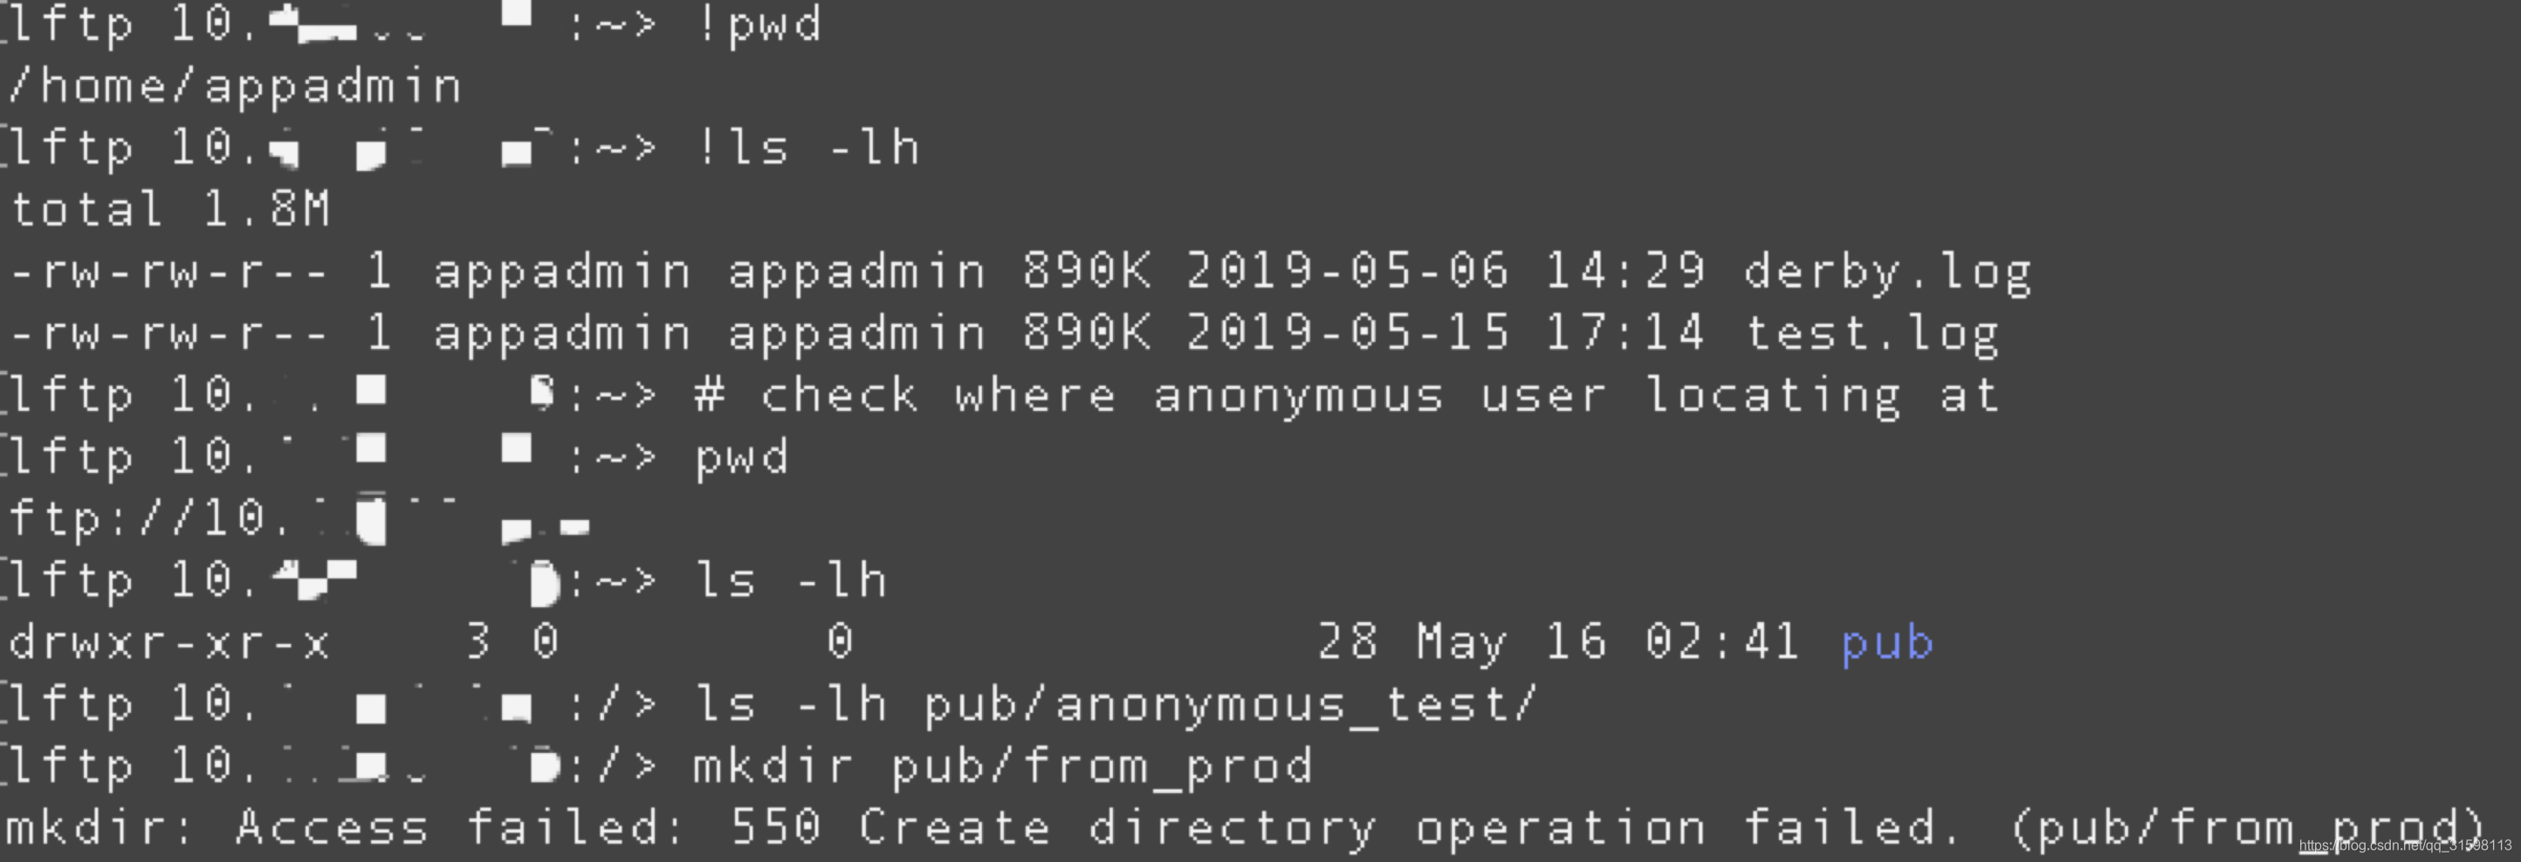
Task: Click the '!pwd' command text
Action: 759,24
